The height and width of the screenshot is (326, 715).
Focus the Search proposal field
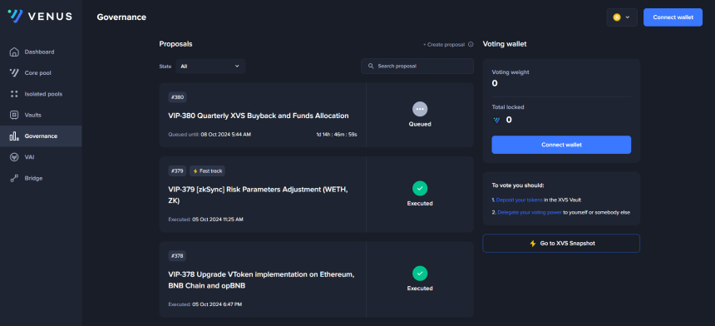pos(417,66)
